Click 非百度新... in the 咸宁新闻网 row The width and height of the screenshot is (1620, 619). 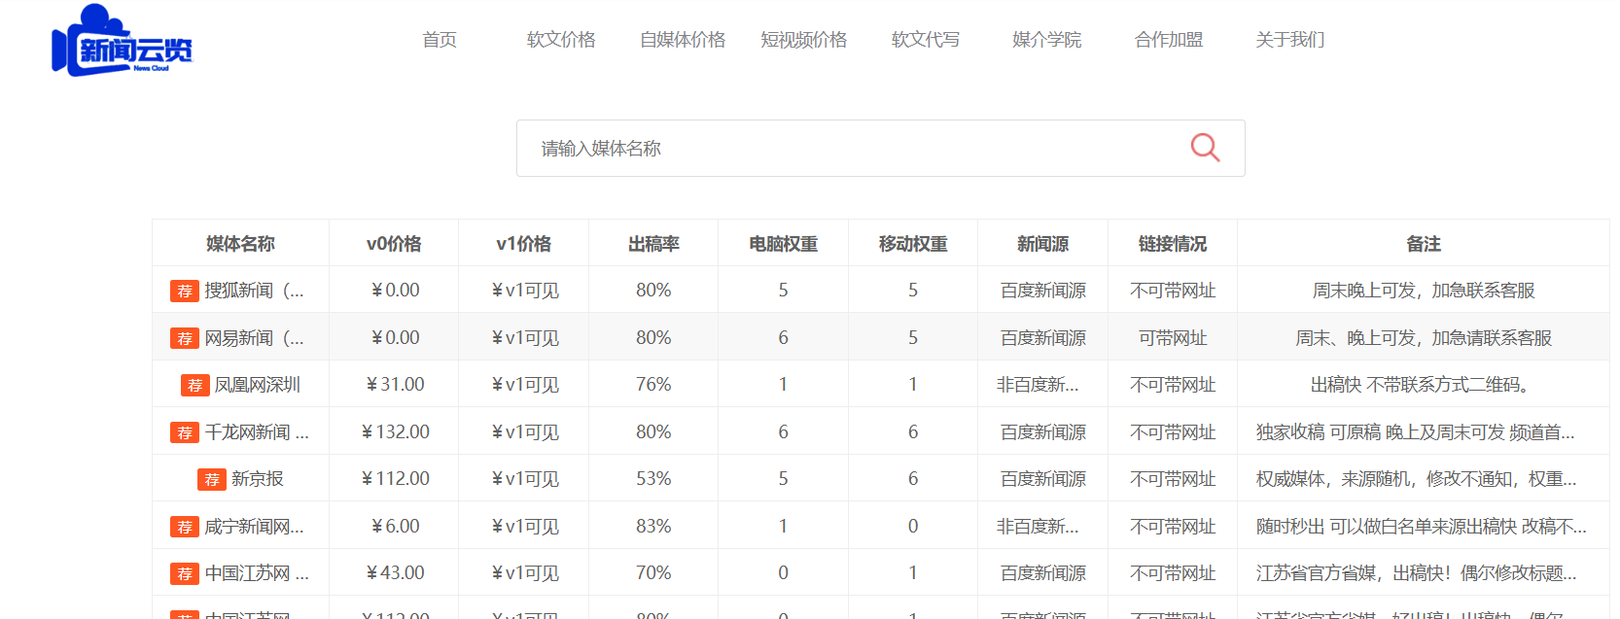[x=1038, y=527]
